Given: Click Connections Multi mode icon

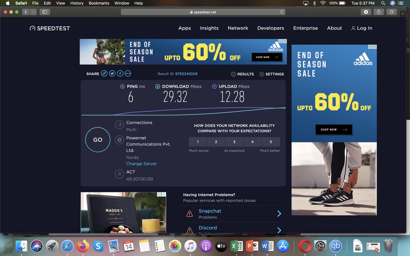Looking at the screenshot, I should (x=119, y=125).
